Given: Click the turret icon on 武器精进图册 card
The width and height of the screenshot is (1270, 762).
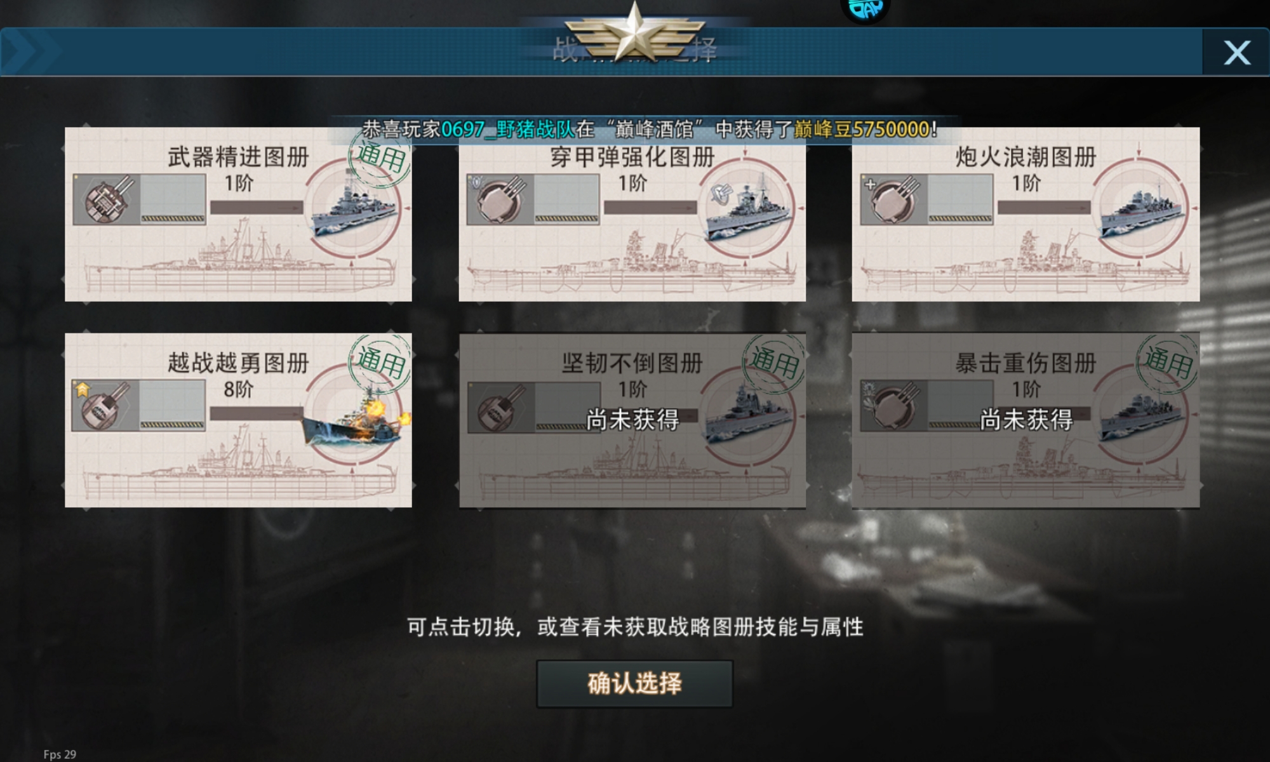Looking at the screenshot, I should 107,199.
